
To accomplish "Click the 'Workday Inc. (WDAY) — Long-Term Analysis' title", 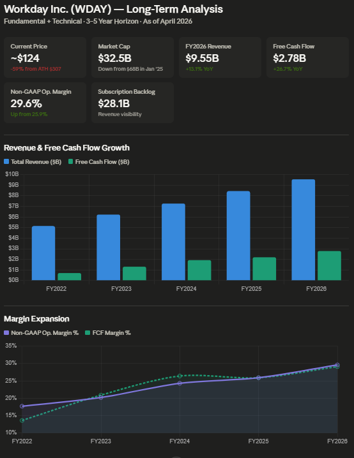I will [113, 9].
